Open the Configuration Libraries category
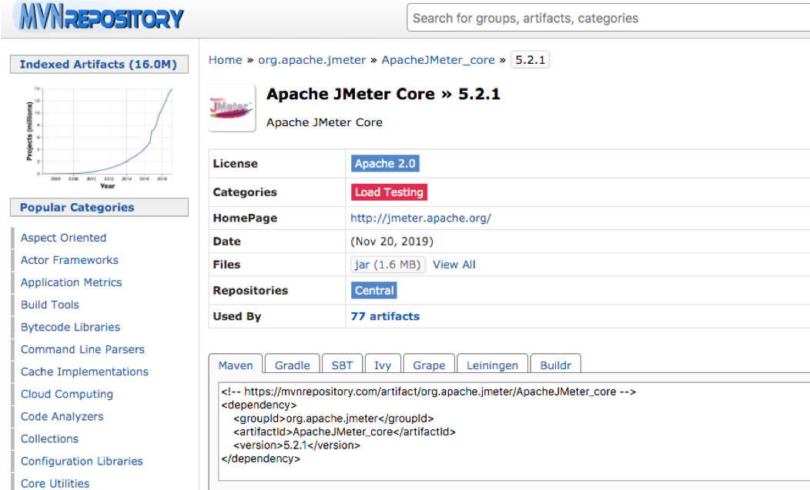Screen dimensions: 810x490 tap(82, 461)
